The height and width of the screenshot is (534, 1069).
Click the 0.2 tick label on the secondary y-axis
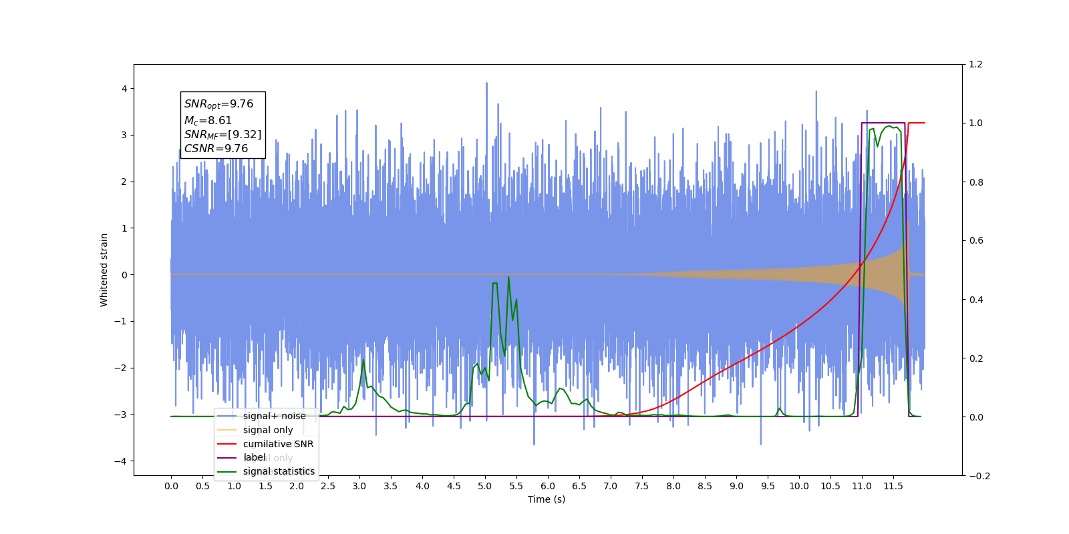coord(975,358)
